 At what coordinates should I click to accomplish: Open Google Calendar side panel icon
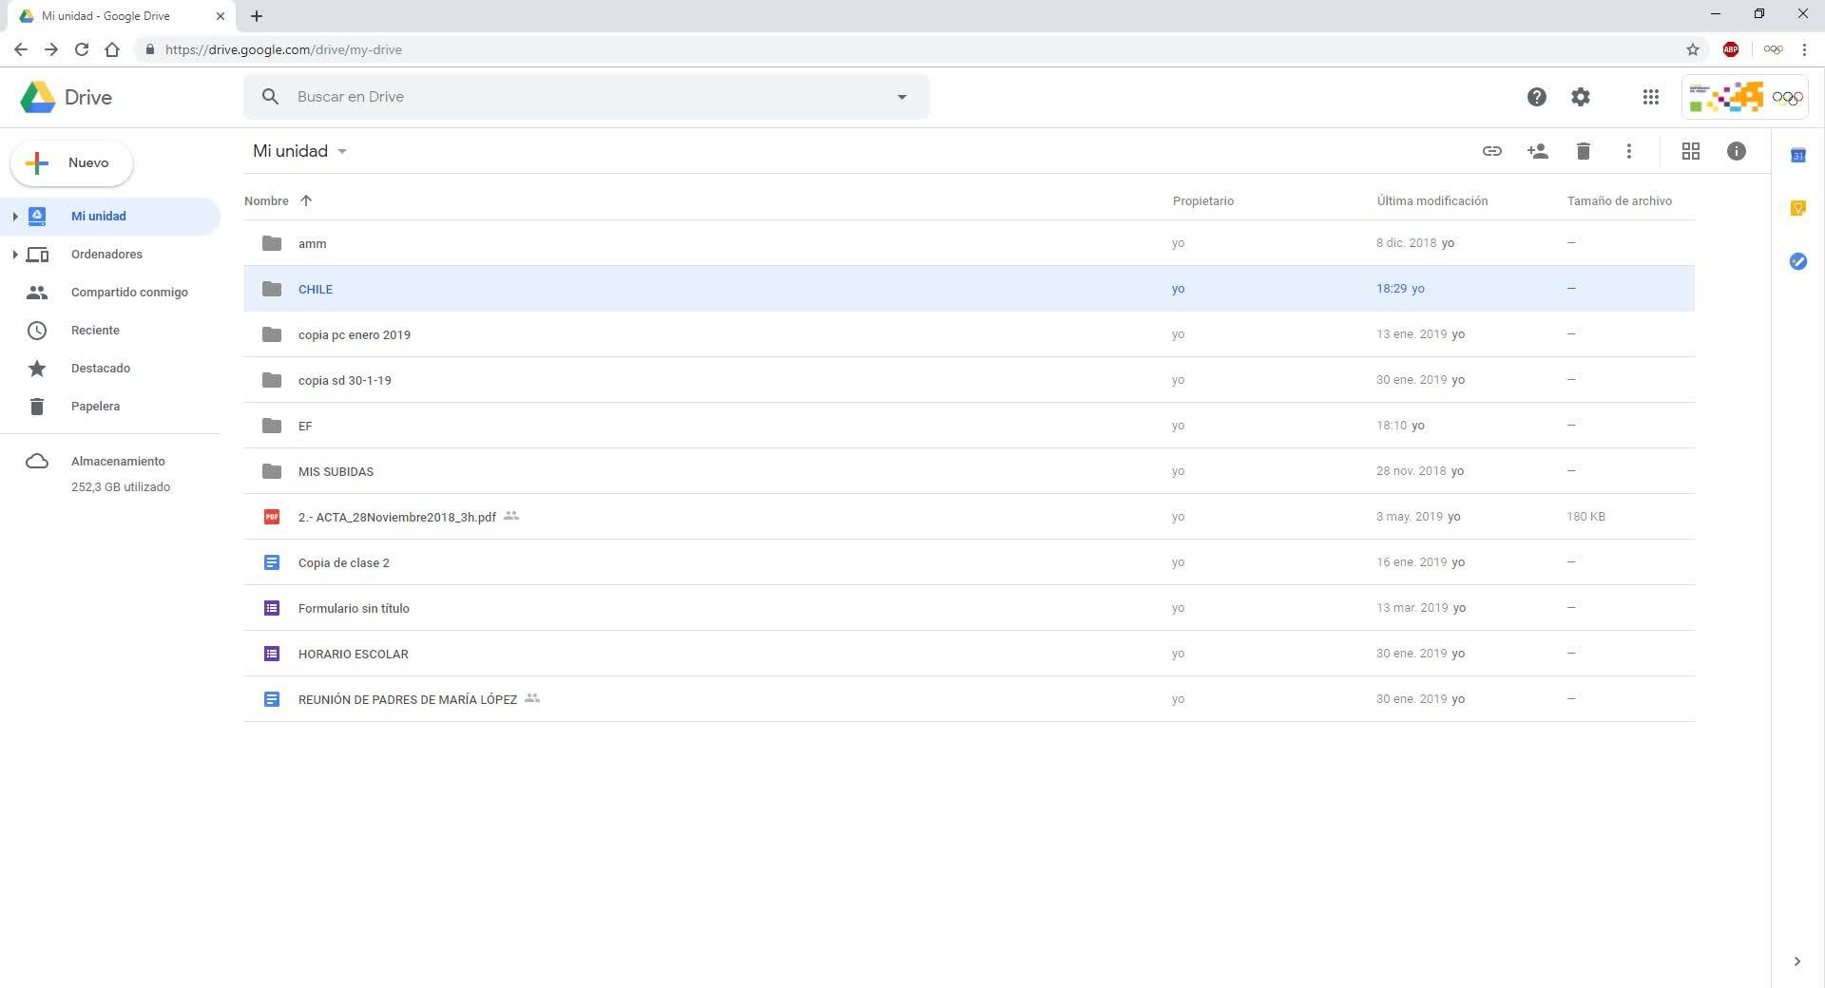[1797, 156]
